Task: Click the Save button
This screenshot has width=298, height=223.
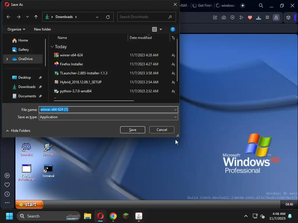Action: pos(133,130)
